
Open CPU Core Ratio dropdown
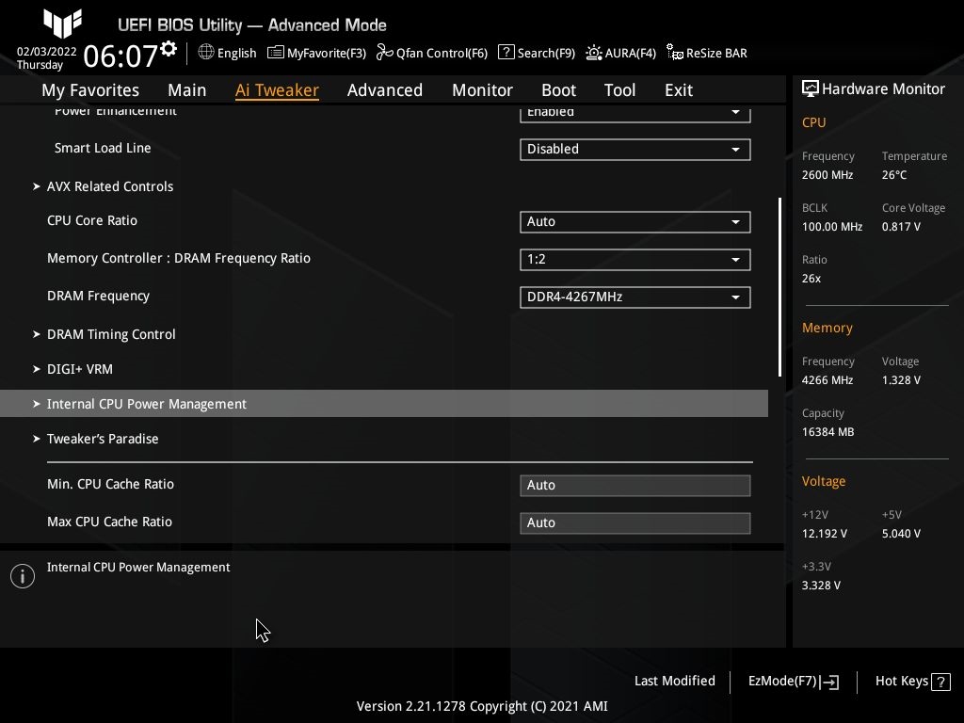point(635,222)
